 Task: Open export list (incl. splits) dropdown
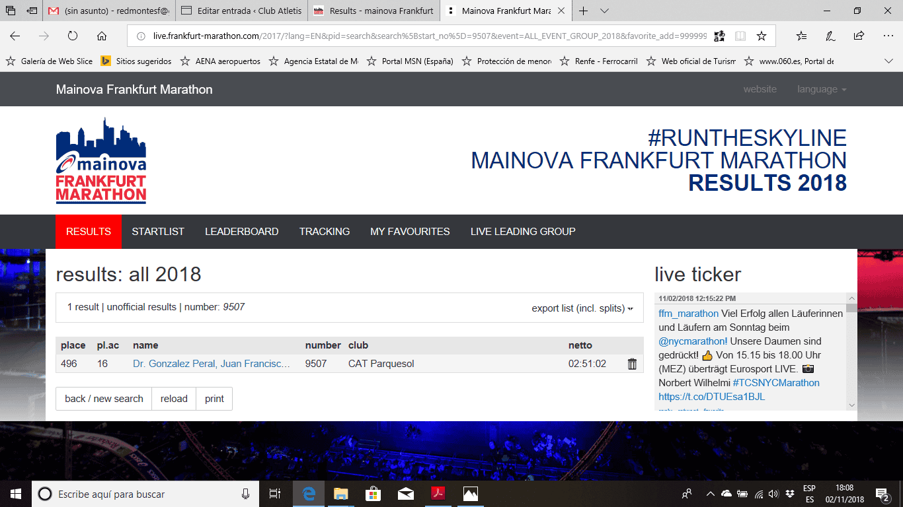click(582, 308)
